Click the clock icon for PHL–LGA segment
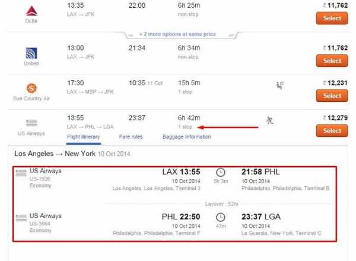 221,218
